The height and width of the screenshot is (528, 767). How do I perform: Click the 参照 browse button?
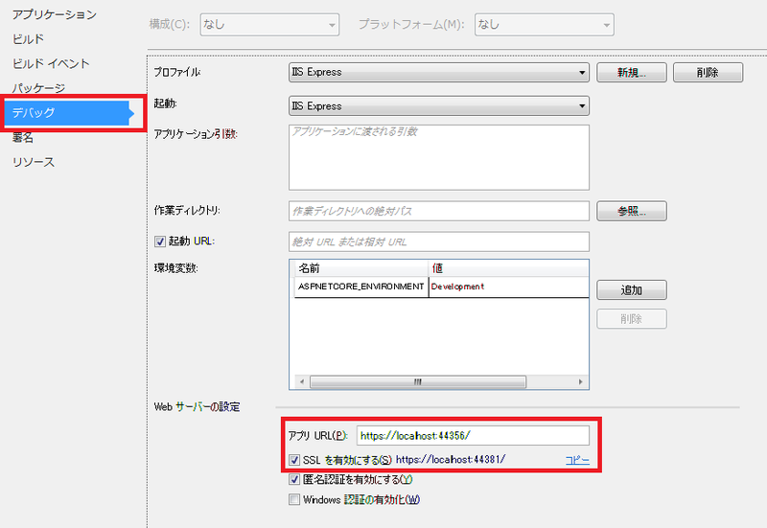pos(632,211)
